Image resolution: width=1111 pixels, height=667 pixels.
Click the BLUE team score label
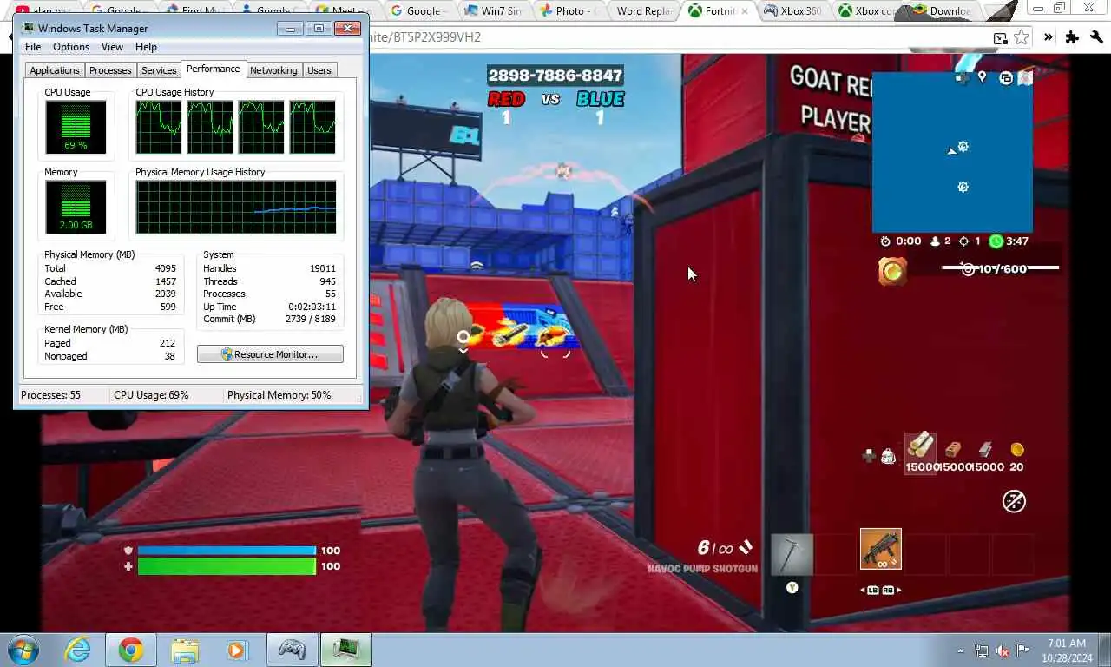600,99
